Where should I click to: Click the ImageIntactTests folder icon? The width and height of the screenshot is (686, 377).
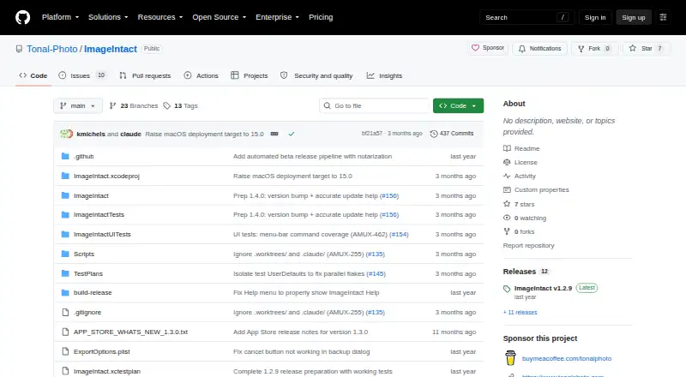pos(65,214)
